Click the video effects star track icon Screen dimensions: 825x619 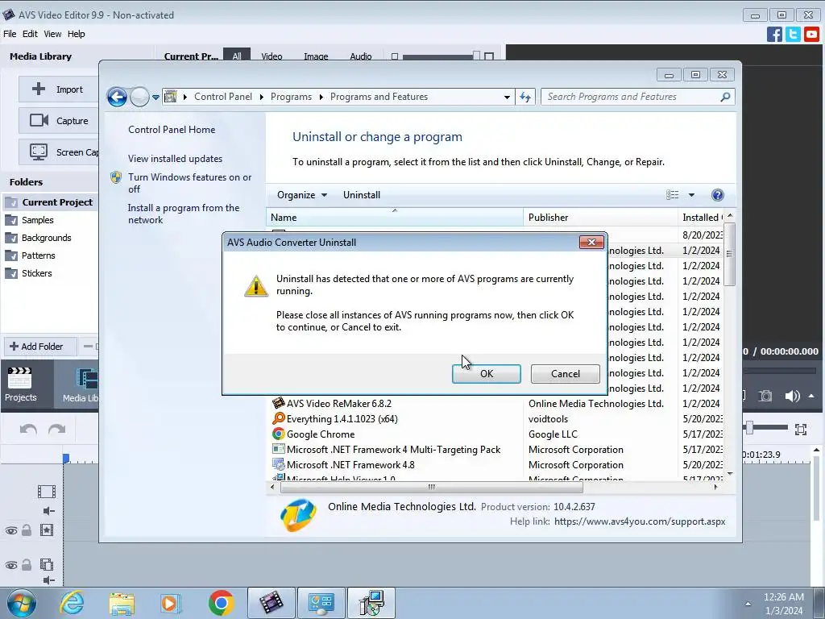pos(46,530)
